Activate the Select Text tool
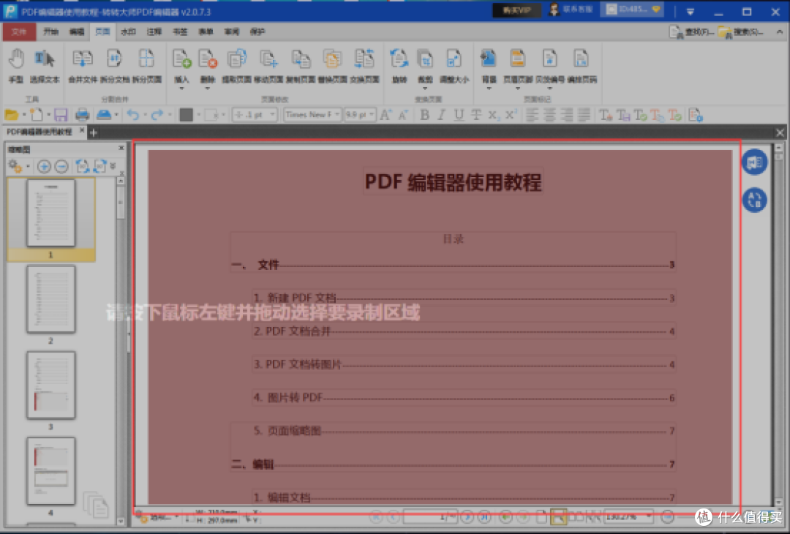Screen dimensions: 790x534 pos(45,66)
